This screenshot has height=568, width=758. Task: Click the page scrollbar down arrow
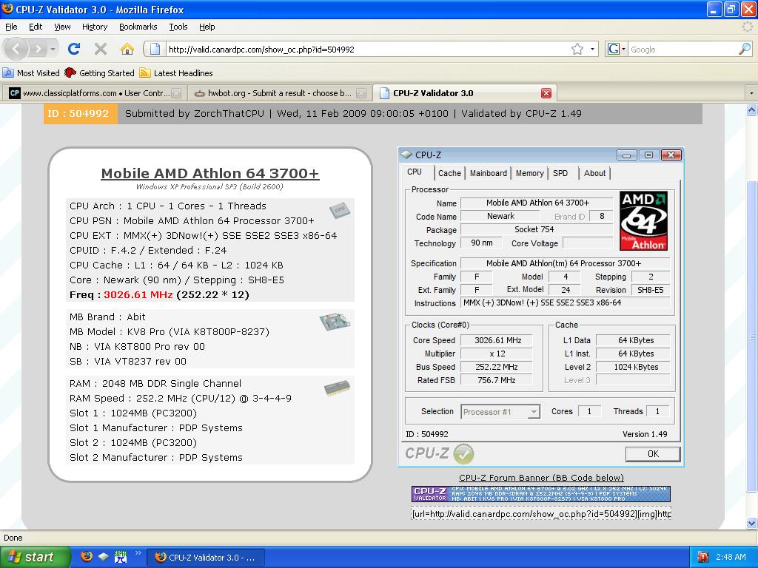tap(752, 523)
